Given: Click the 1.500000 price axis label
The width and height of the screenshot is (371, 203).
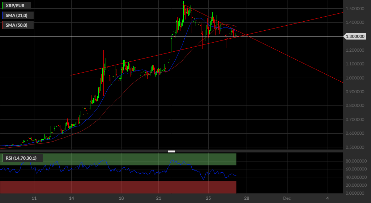Looking at the screenshot, I should [x=355, y=9].
